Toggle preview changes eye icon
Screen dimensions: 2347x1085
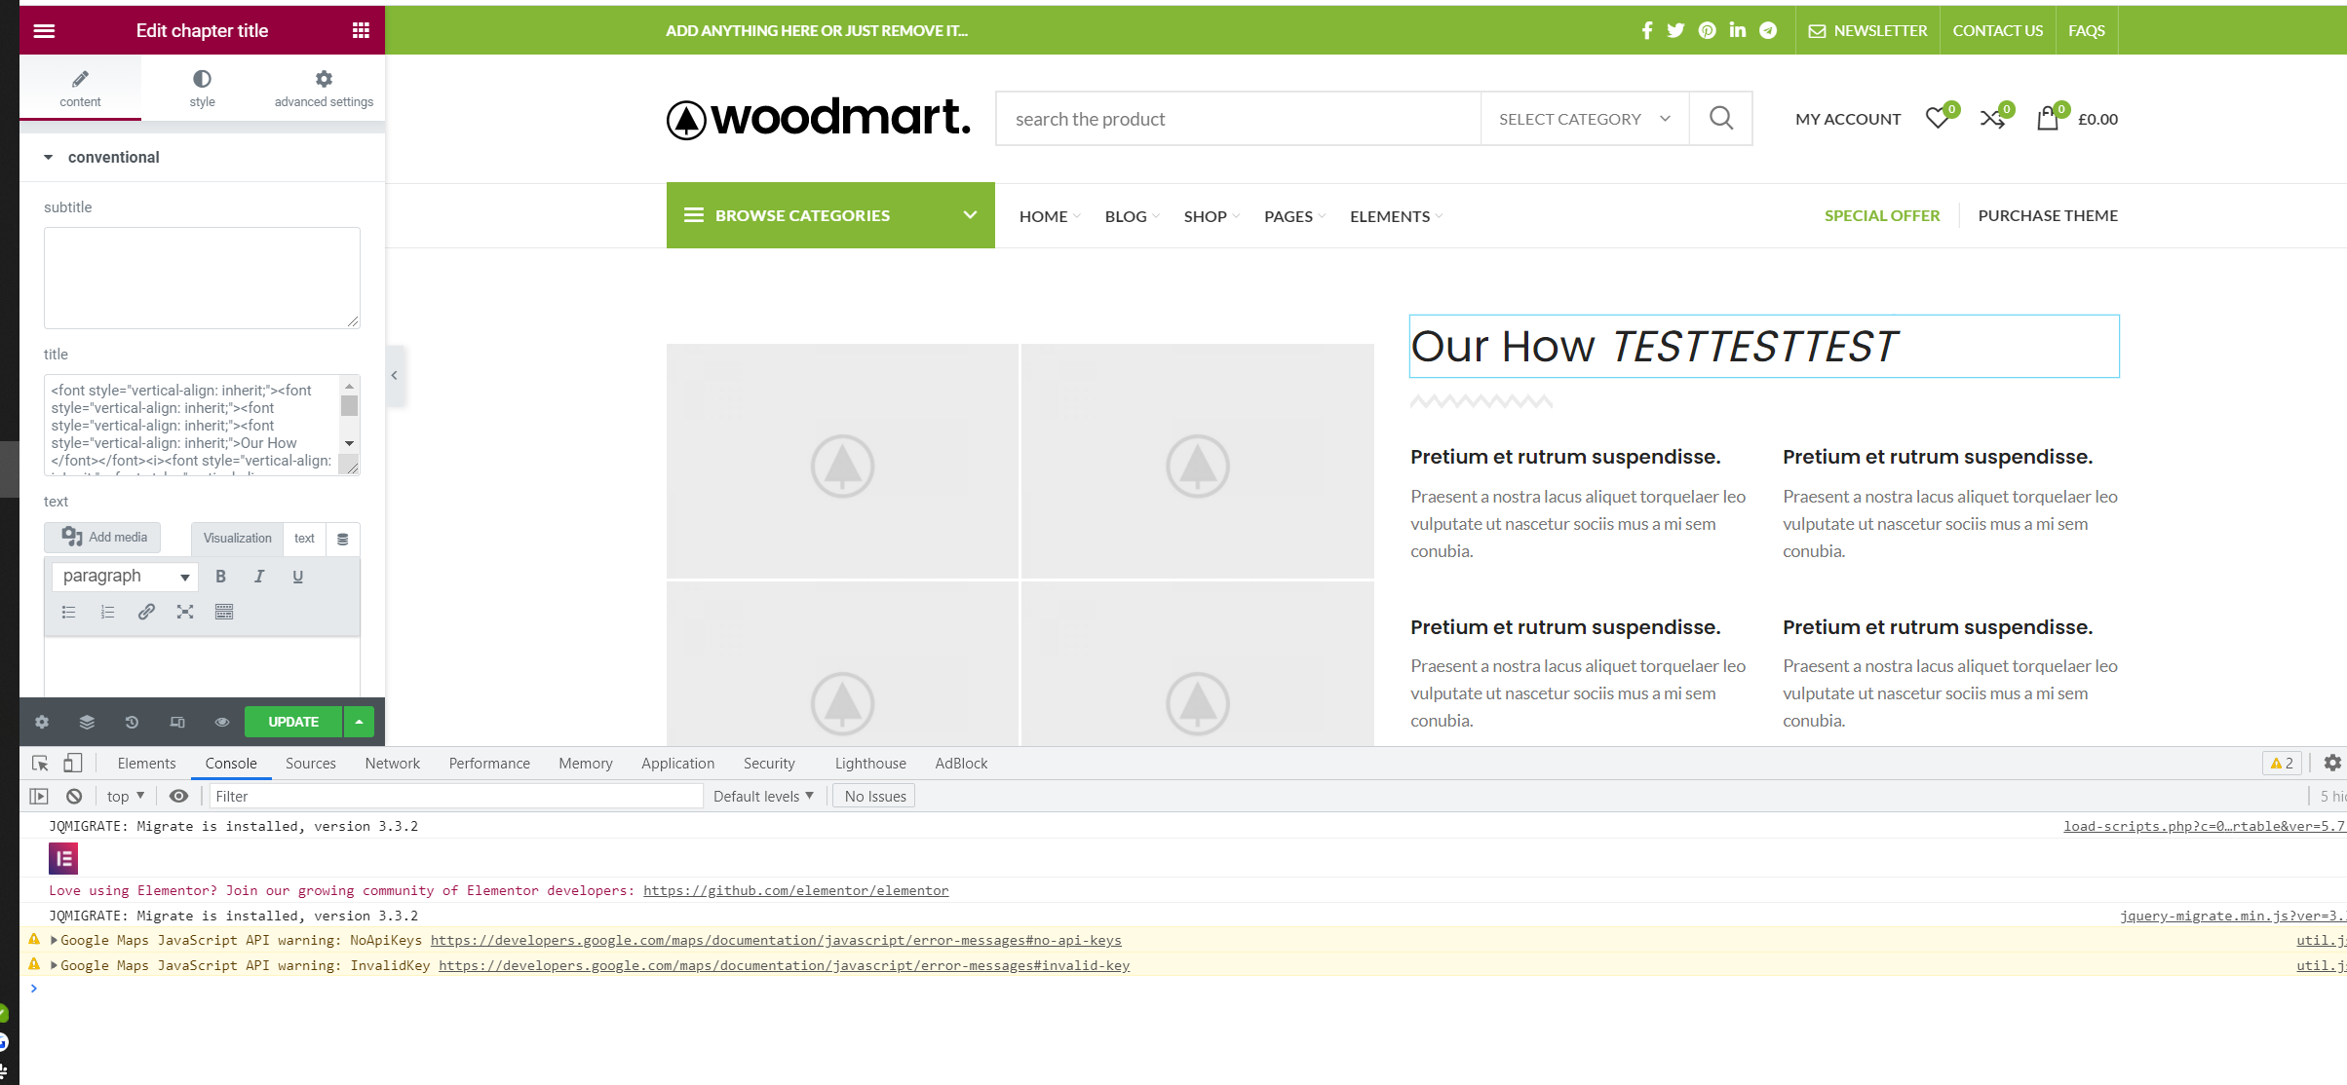[222, 722]
